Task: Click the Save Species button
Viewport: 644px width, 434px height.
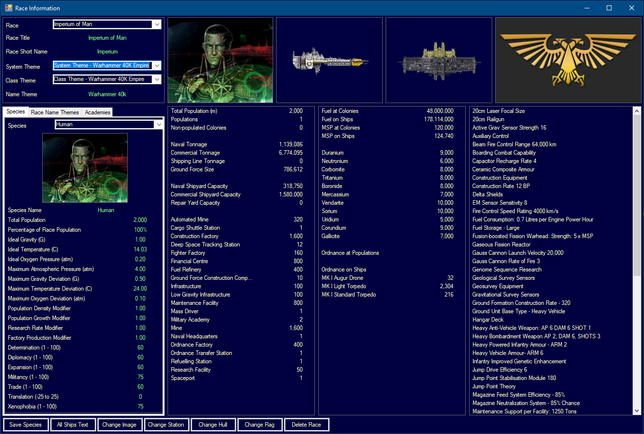Action: [x=26, y=425]
